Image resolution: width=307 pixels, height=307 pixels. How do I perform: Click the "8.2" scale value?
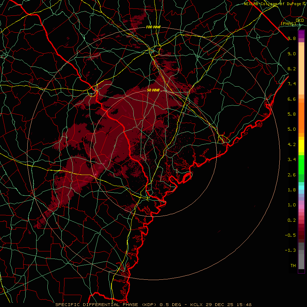point(292,69)
